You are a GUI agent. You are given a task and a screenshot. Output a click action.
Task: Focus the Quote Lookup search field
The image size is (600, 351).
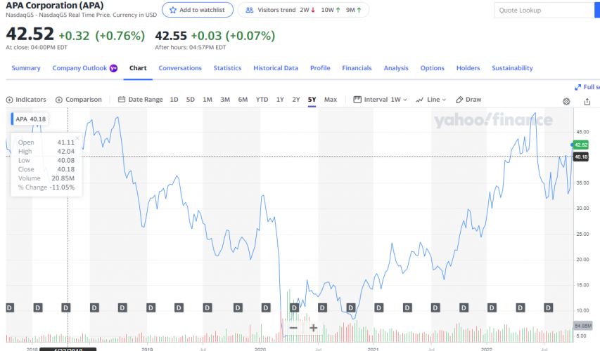[x=544, y=11]
